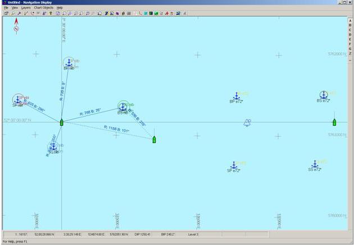Click the red north arrow compass symbol
Screen dimensions: 354x245
tap(16, 26)
